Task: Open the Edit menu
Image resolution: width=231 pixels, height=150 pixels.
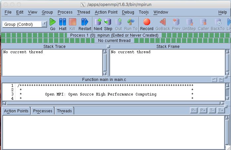Action: point(20,12)
